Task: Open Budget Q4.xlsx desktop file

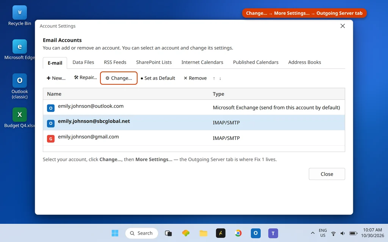Action: point(20,118)
